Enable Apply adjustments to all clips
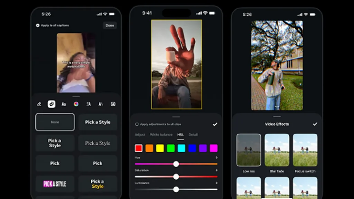 [137, 124]
